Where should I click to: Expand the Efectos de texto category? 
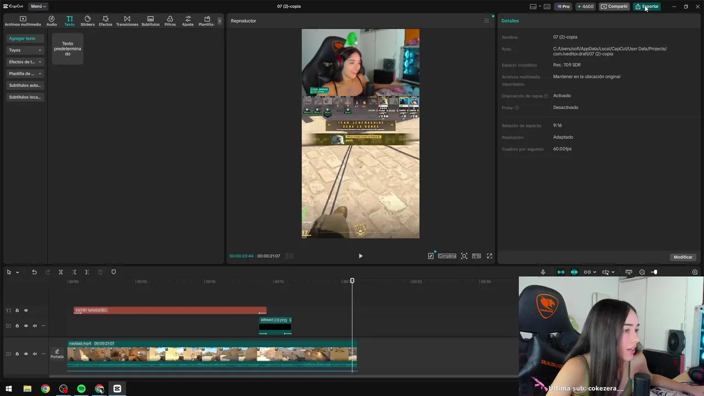(25, 62)
